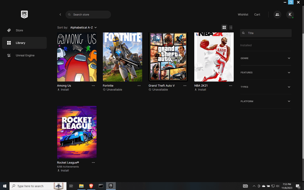
Task: Open the notification center icon
Action: point(298,186)
